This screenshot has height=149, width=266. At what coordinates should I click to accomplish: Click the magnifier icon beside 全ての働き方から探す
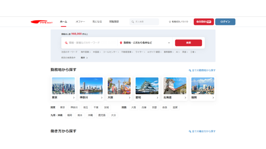(x=190, y=131)
